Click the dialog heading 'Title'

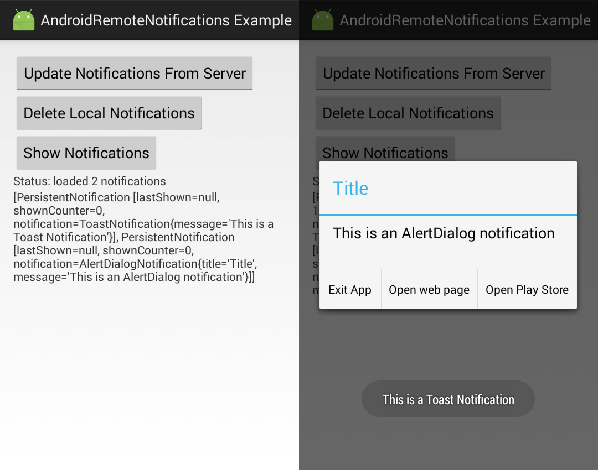pos(350,188)
